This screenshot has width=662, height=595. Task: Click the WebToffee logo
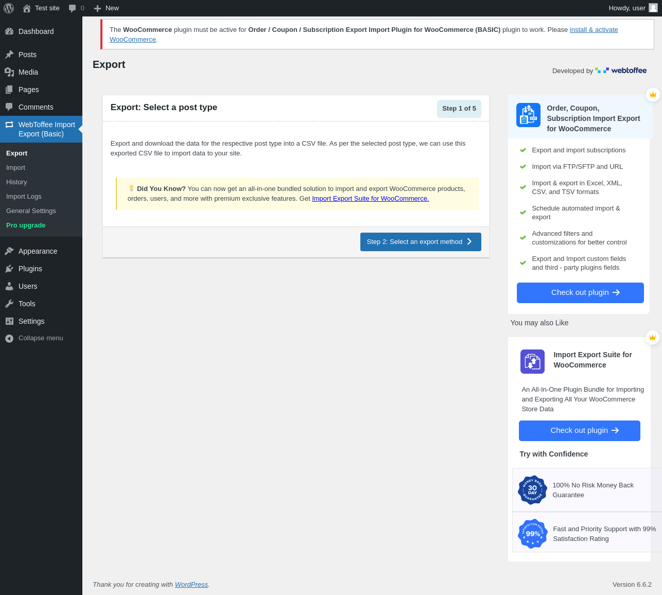click(x=621, y=71)
